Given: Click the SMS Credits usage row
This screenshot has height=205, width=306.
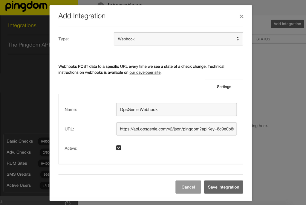Looking at the screenshot, I should pyautogui.click(x=28, y=174).
